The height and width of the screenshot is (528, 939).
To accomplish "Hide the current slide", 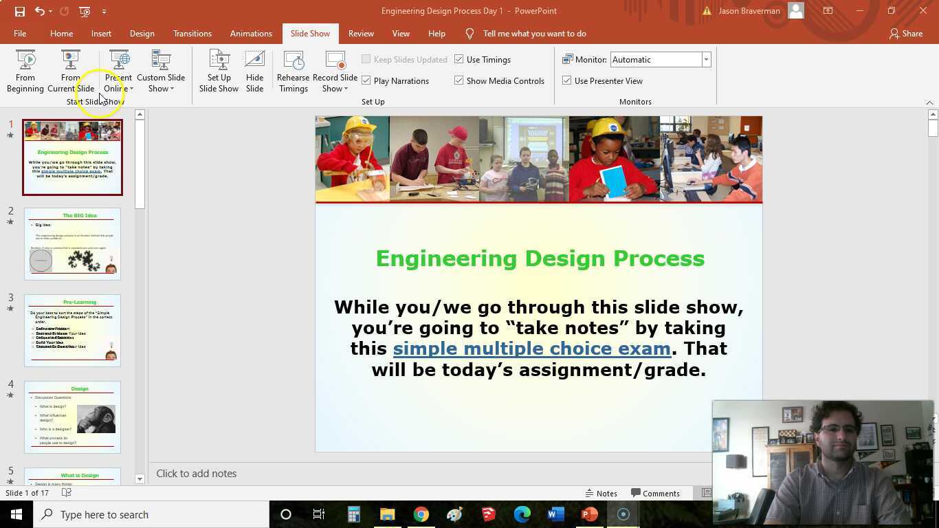I will coord(254,71).
